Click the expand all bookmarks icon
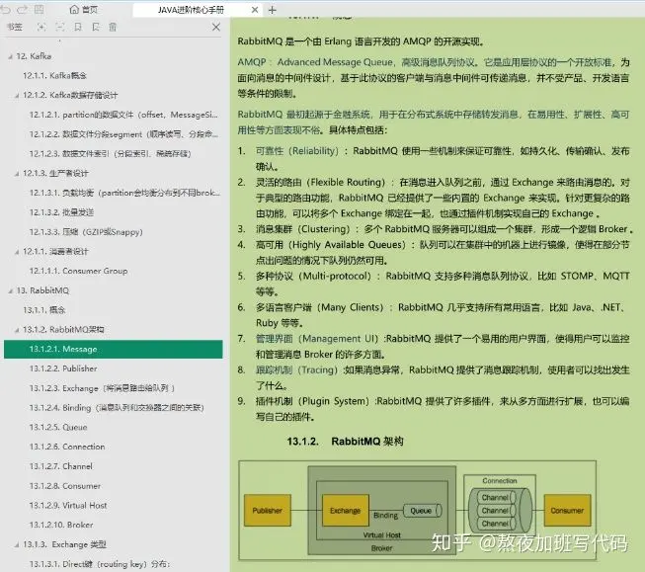 click(x=41, y=27)
